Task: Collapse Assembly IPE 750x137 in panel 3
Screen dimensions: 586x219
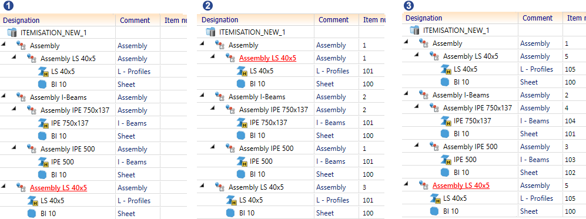Action: click(x=417, y=107)
